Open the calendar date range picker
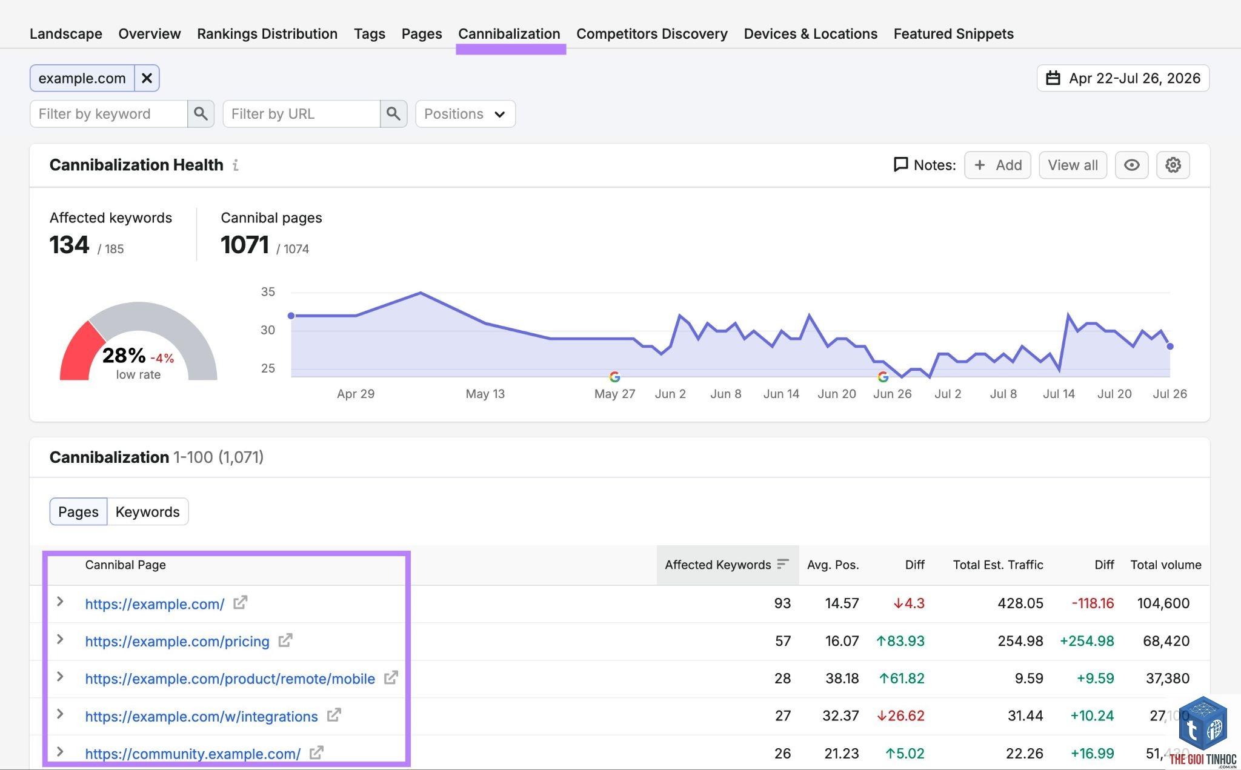 tap(1053, 78)
